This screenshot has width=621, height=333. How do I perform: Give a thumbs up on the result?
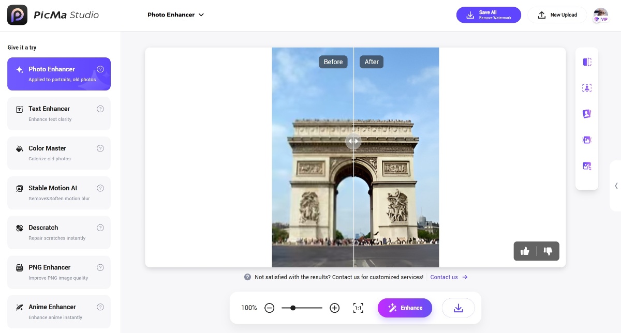[525, 251]
